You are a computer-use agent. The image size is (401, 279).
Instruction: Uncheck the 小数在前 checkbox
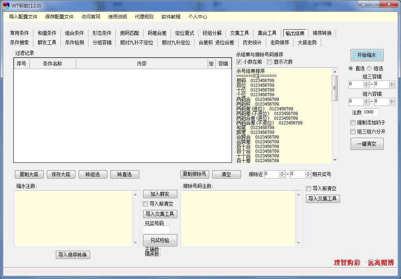click(x=239, y=62)
